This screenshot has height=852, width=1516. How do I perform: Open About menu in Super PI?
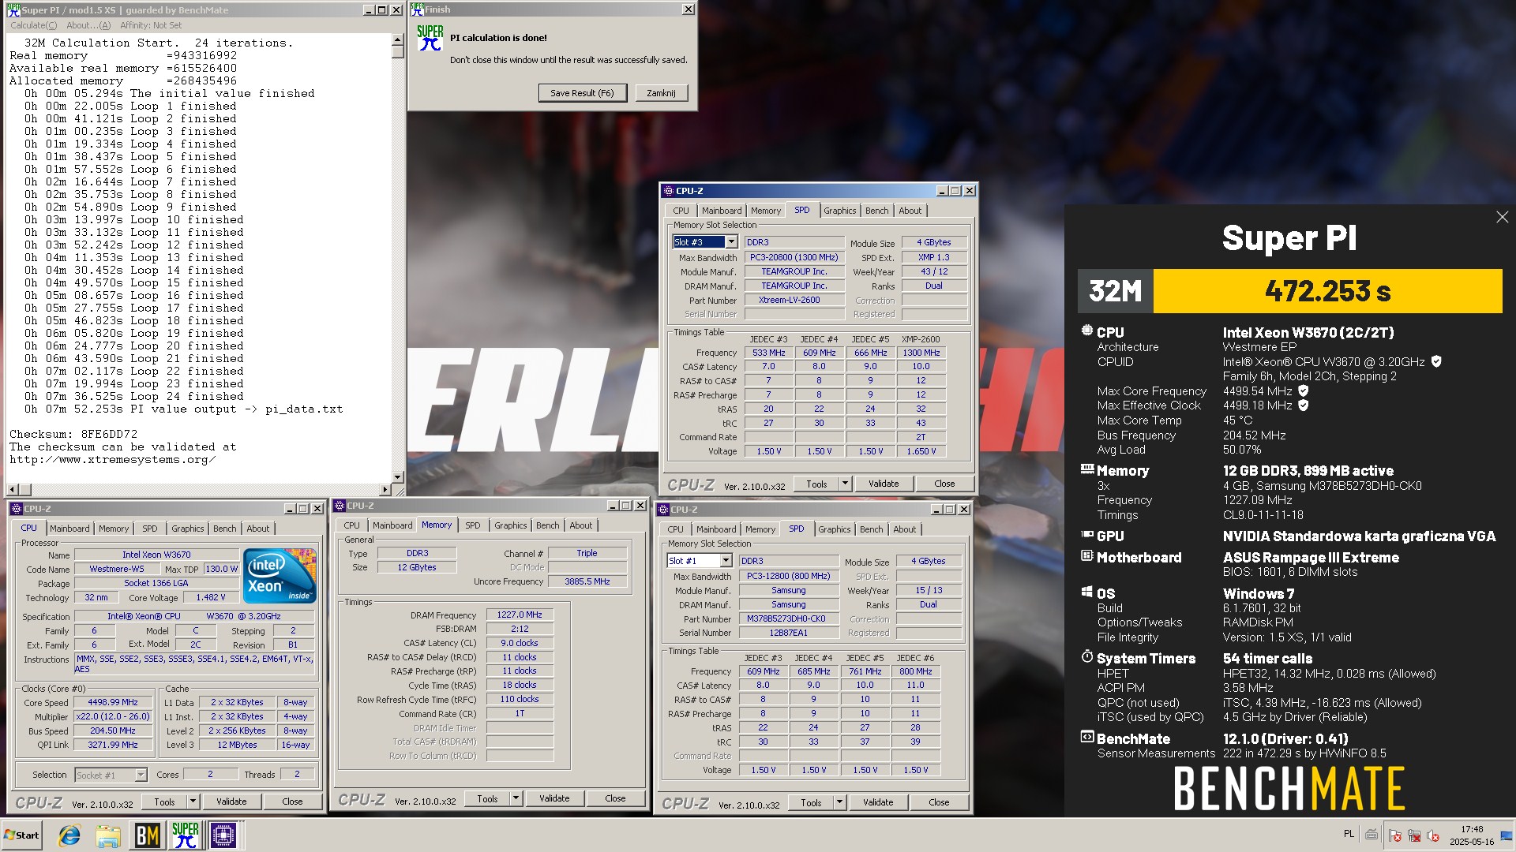88,25
